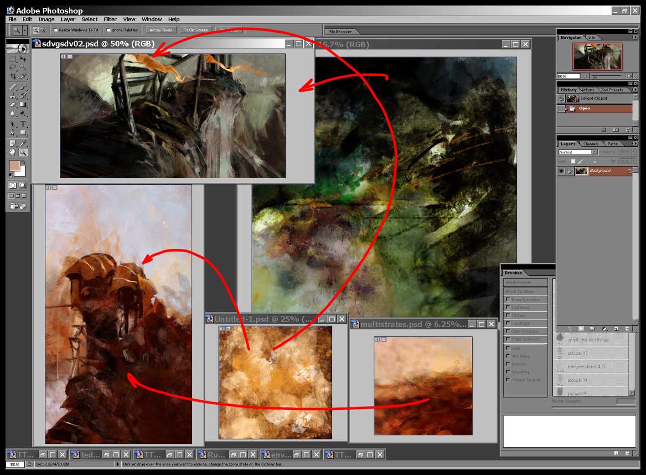Select the Crop tool

pyautogui.click(x=13, y=76)
